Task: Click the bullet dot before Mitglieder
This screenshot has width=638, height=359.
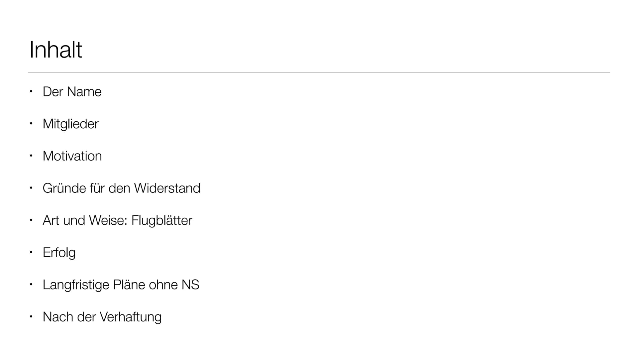Action: [x=31, y=123]
